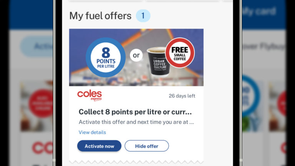Tap the Coles Express logo
This screenshot has width=295, height=166.
89,95
